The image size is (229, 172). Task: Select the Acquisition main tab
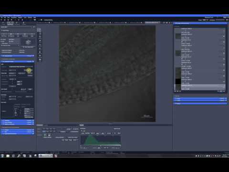10,24
